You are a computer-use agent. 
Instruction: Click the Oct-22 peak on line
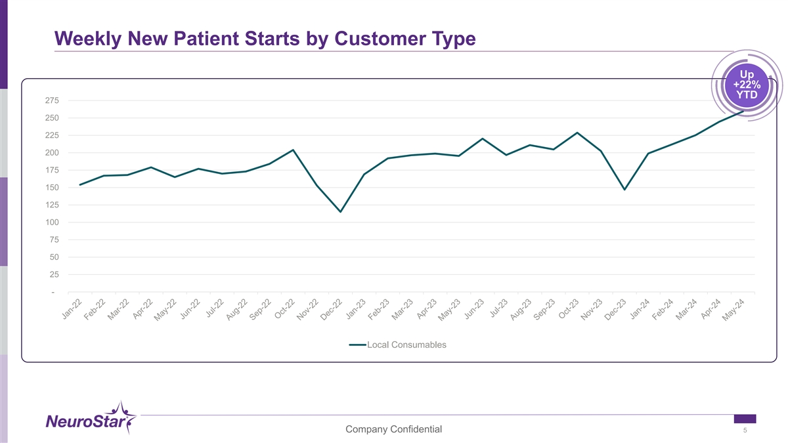click(x=293, y=150)
